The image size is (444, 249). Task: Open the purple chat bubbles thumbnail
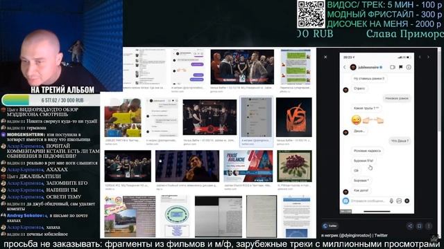pos(189,66)
